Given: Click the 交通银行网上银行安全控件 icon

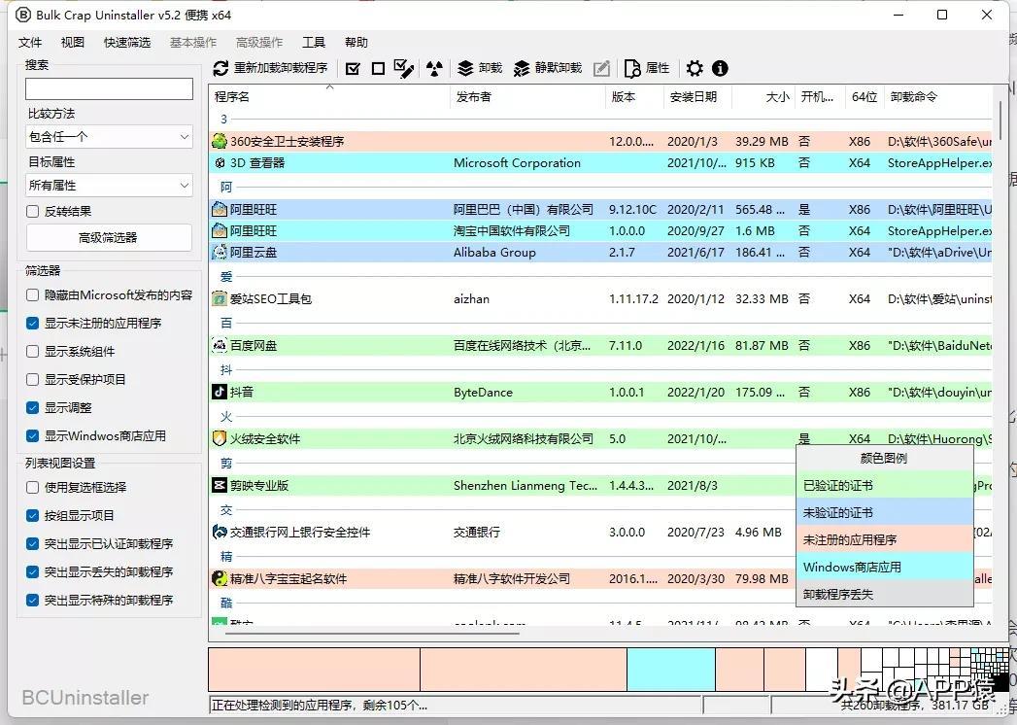Looking at the screenshot, I should (220, 532).
